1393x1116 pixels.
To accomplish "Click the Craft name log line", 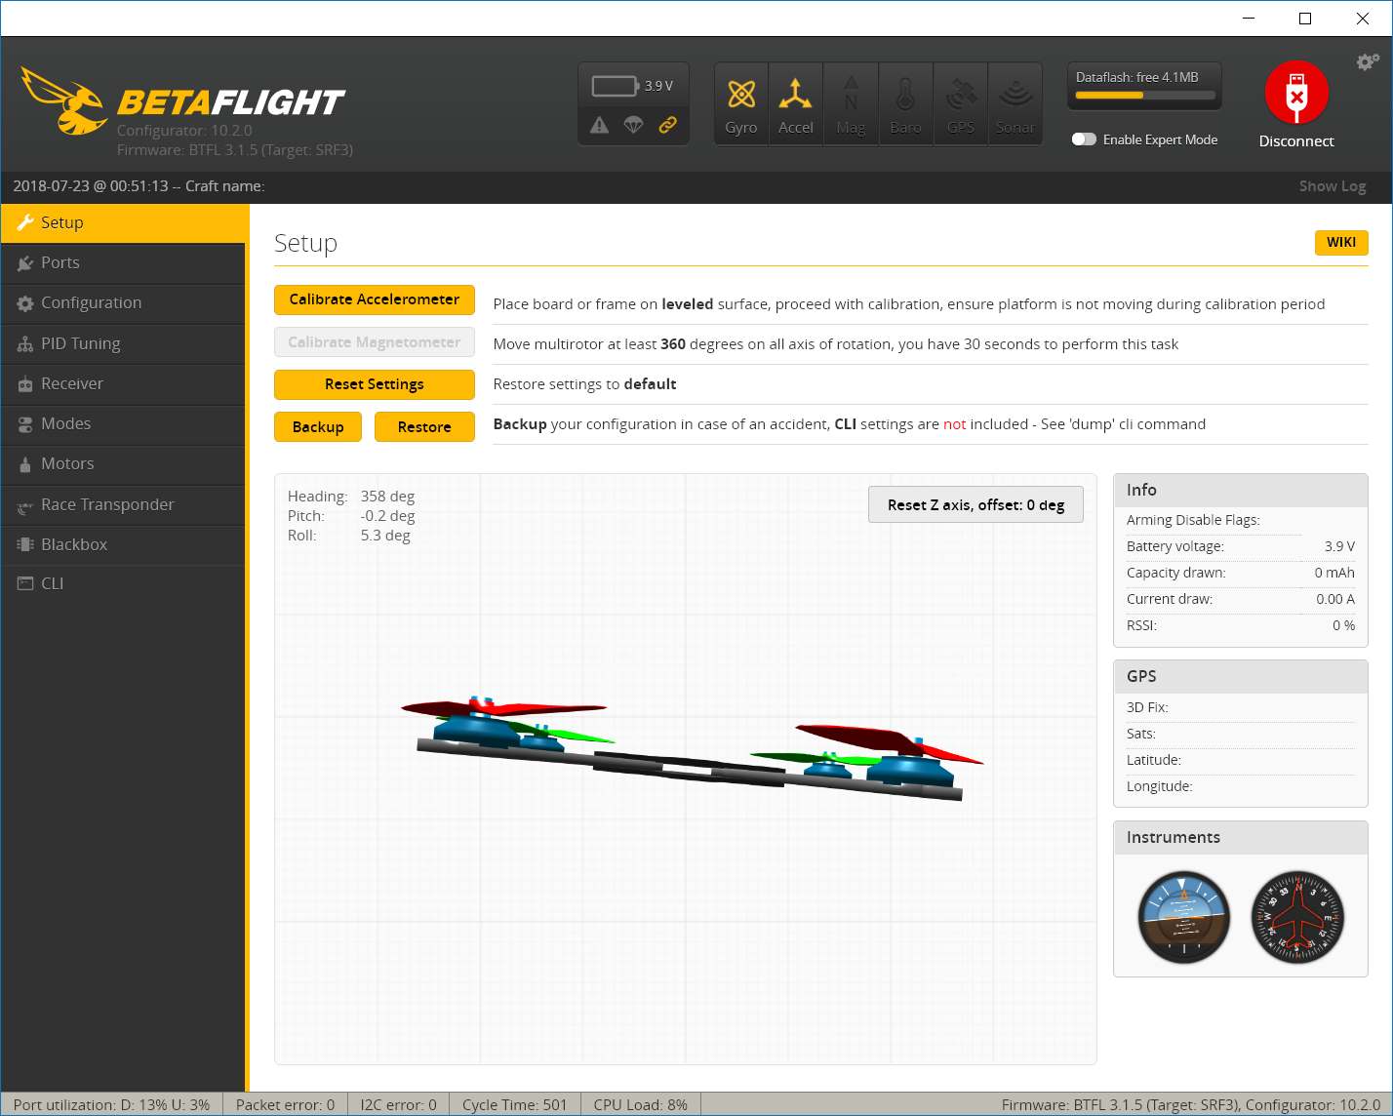I will pyautogui.click(x=139, y=186).
